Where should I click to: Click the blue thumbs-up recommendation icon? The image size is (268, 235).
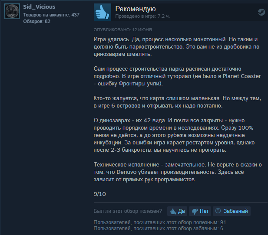point(103,12)
